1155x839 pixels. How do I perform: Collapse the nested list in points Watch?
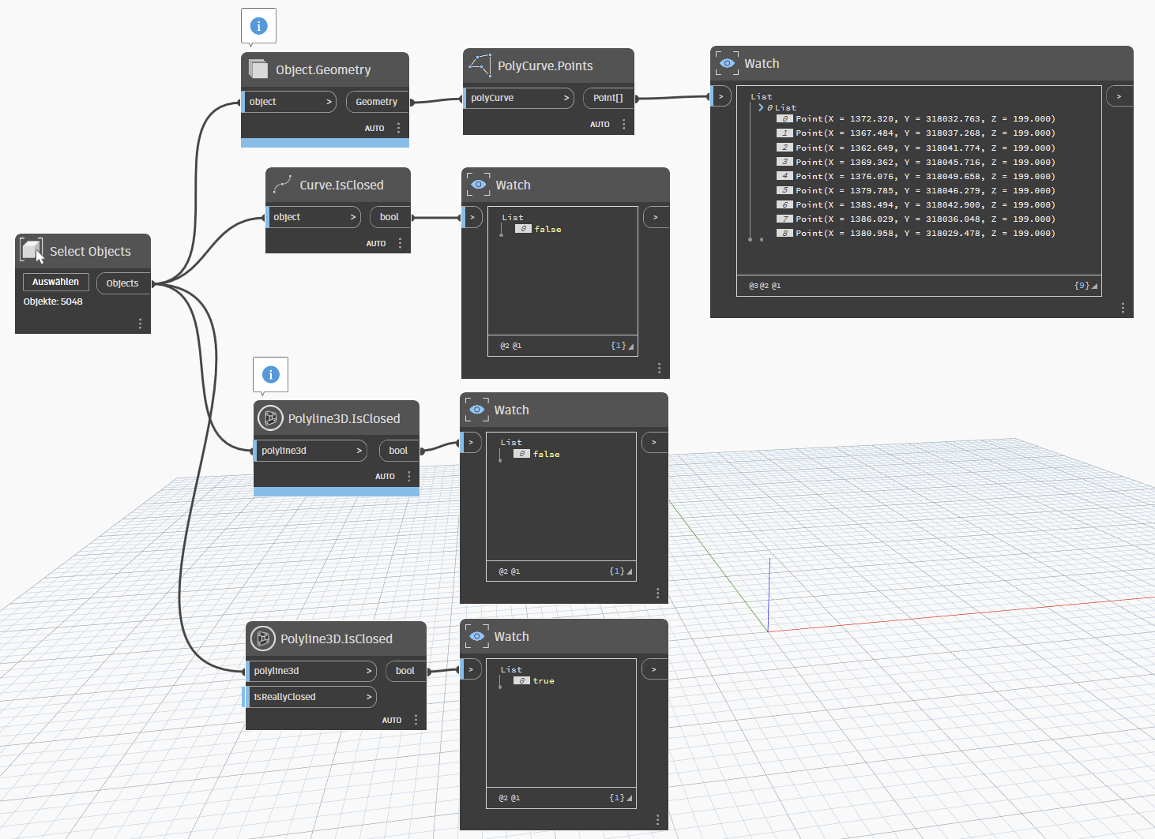click(x=761, y=107)
